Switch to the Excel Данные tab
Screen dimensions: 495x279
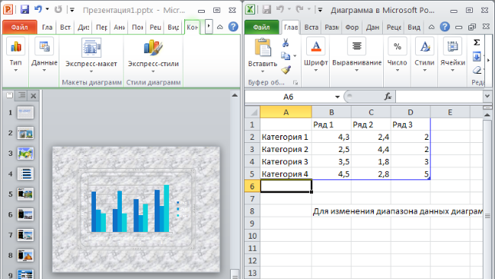pos(372,27)
